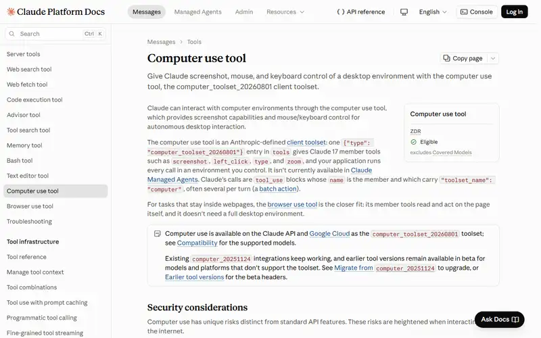Viewport: 541px width, 338px height.
Task: Focus the Search input field
Action: click(55, 34)
